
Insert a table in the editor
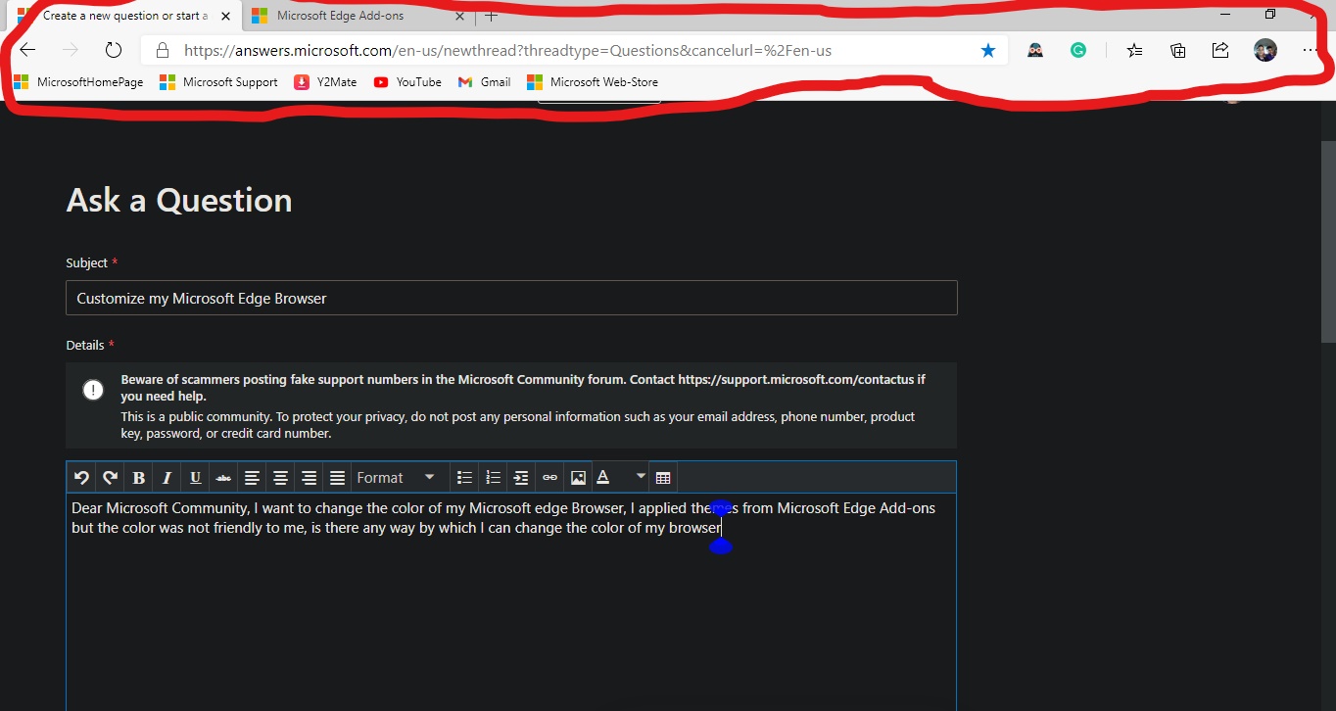[x=663, y=478]
